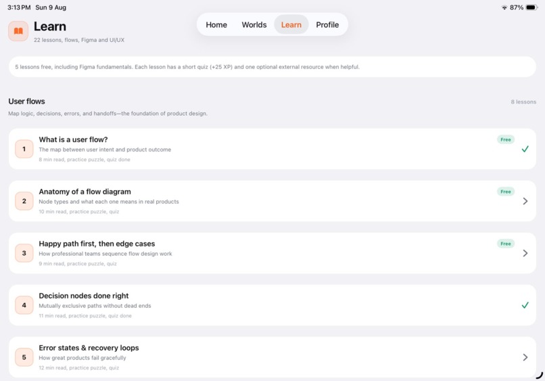
Task: Click the 5 lessons free info banner
Action: (272, 67)
